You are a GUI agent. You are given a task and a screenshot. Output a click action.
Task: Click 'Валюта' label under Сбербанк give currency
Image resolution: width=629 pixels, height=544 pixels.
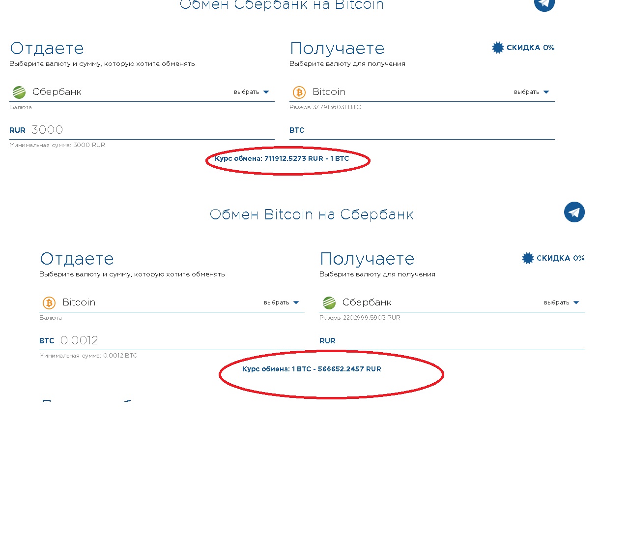[21, 107]
